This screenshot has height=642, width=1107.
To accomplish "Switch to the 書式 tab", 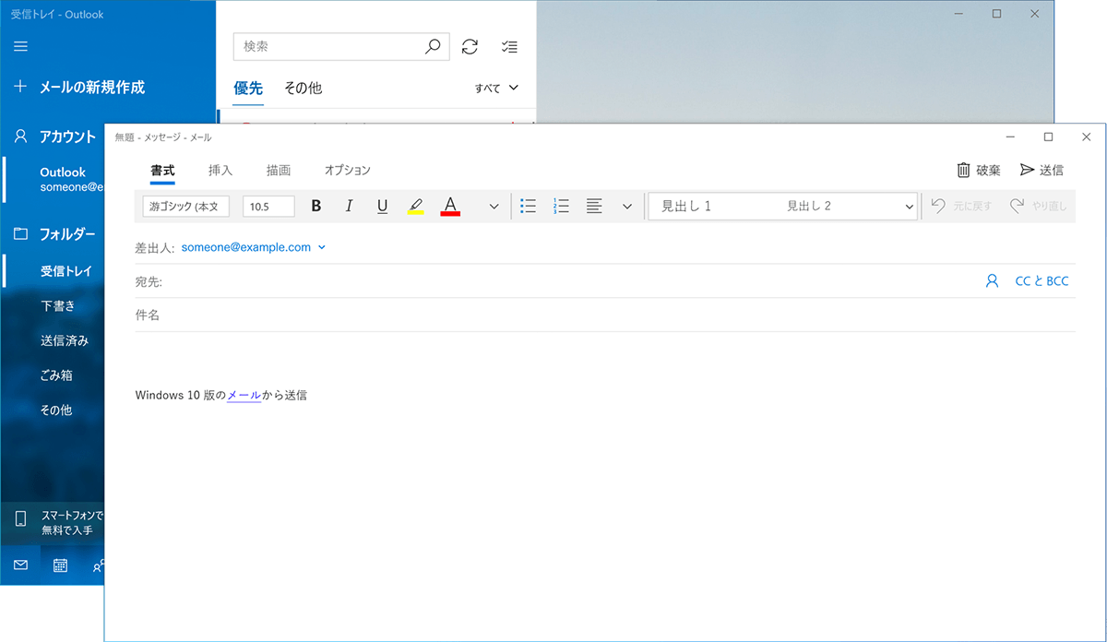I will click(x=162, y=170).
